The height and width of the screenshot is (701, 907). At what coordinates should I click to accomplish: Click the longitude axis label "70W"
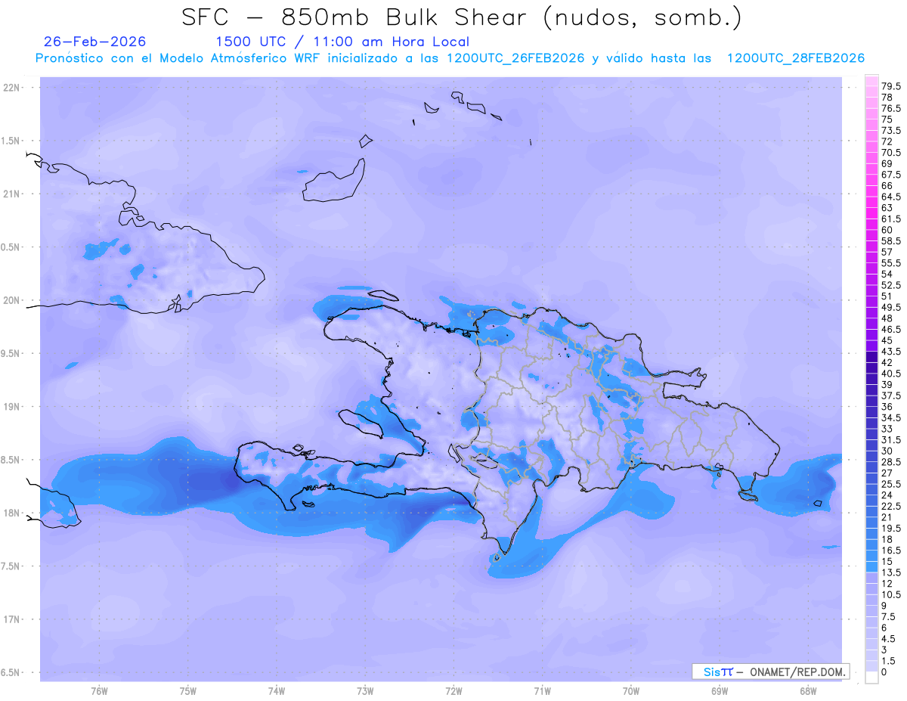tap(631, 691)
